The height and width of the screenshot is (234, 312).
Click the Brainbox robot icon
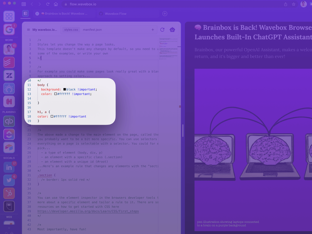coord(172,30)
